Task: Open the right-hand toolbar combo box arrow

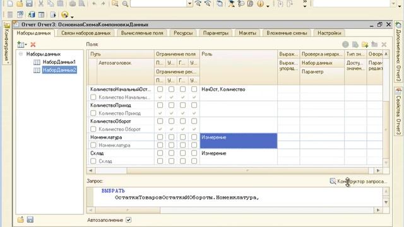Action: click(x=393, y=4)
